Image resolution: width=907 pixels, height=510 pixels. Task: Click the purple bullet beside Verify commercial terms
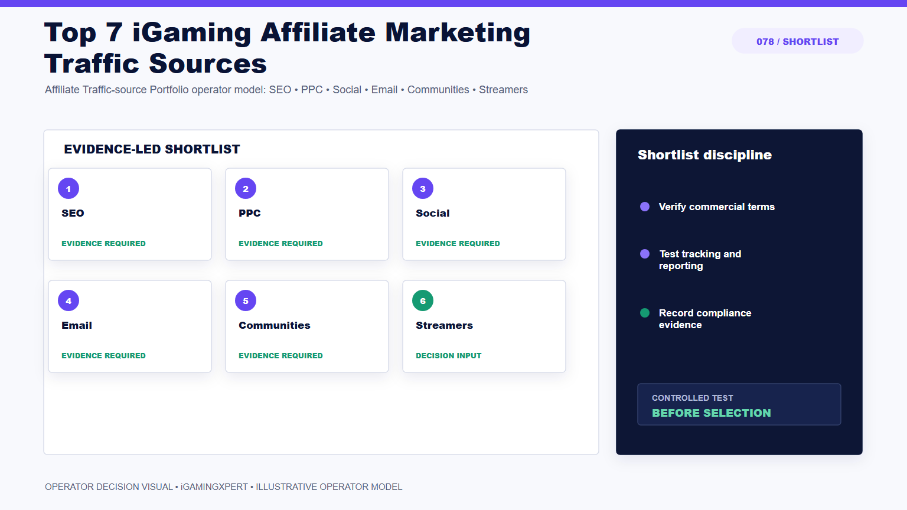click(645, 207)
